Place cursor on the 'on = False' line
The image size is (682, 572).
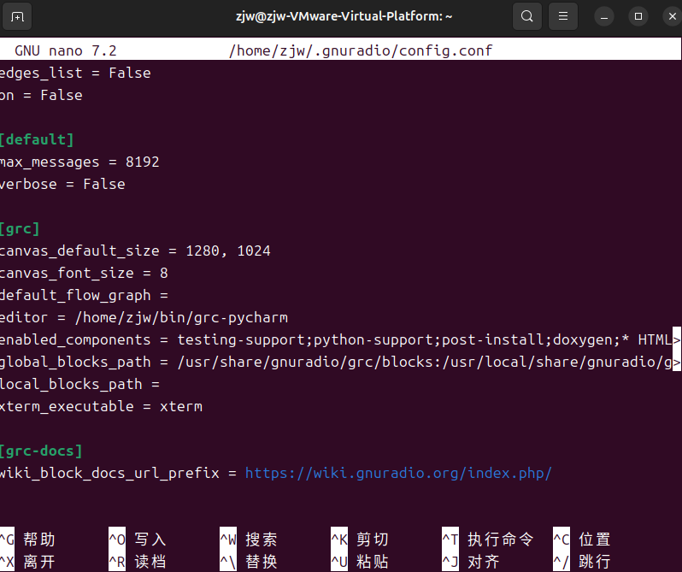(x=41, y=95)
